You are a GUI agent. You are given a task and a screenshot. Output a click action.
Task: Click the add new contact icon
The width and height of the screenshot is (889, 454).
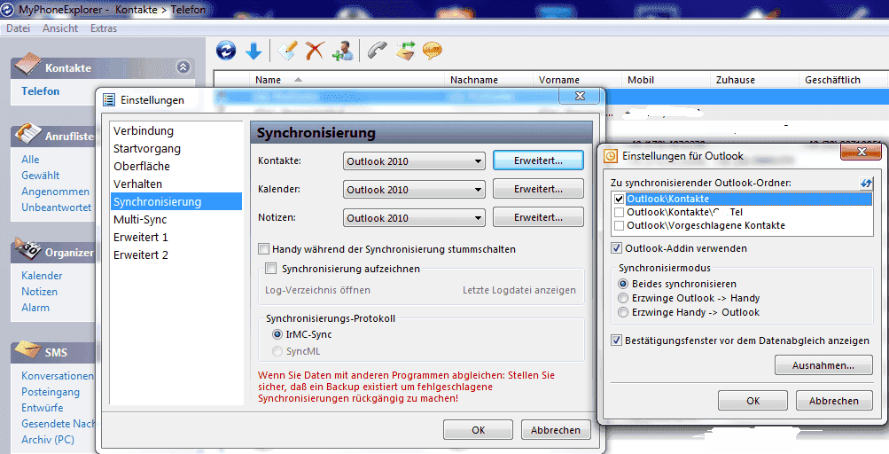point(343,51)
